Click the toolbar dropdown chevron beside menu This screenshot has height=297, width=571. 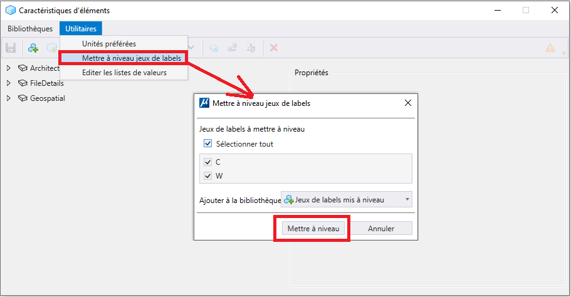tap(191, 48)
